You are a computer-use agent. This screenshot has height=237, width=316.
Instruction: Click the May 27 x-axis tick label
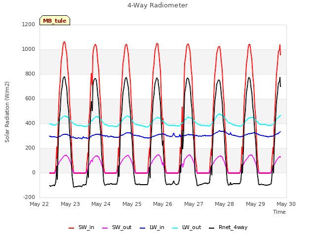(x=194, y=204)
